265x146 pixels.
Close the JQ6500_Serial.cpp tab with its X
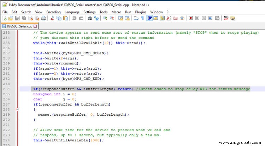coord(35,26)
